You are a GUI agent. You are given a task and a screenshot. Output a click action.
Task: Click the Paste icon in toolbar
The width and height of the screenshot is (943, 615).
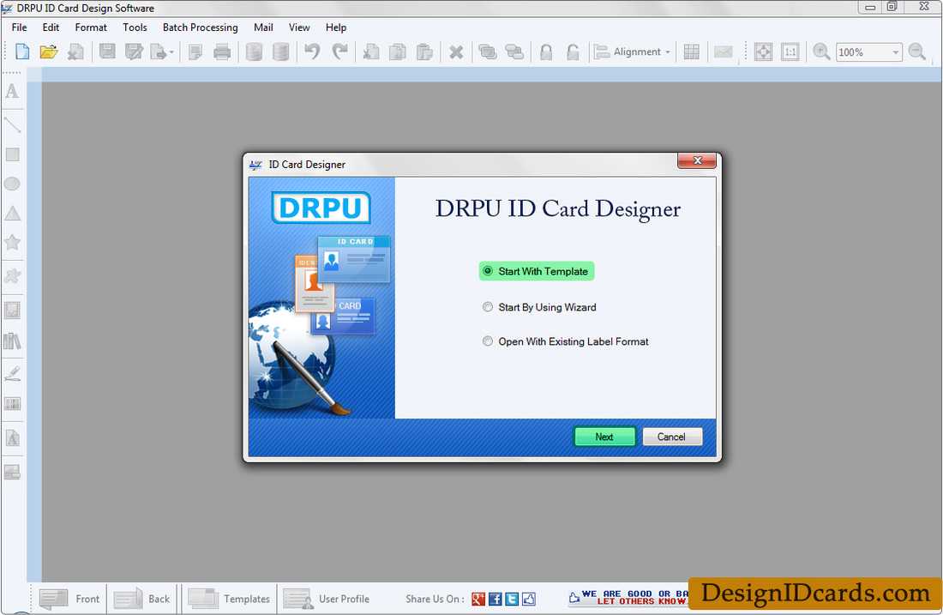(424, 52)
